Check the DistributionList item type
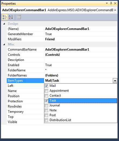This screenshot has height=141, width=119. point(47,120)
